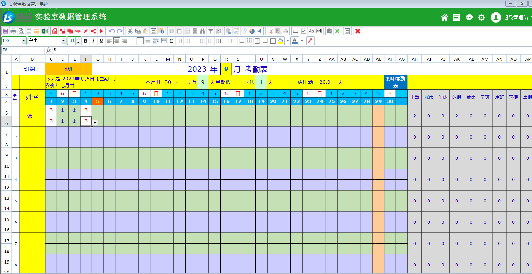Click the month cell showing 9
532x274 pixels.
coord(226,69)
